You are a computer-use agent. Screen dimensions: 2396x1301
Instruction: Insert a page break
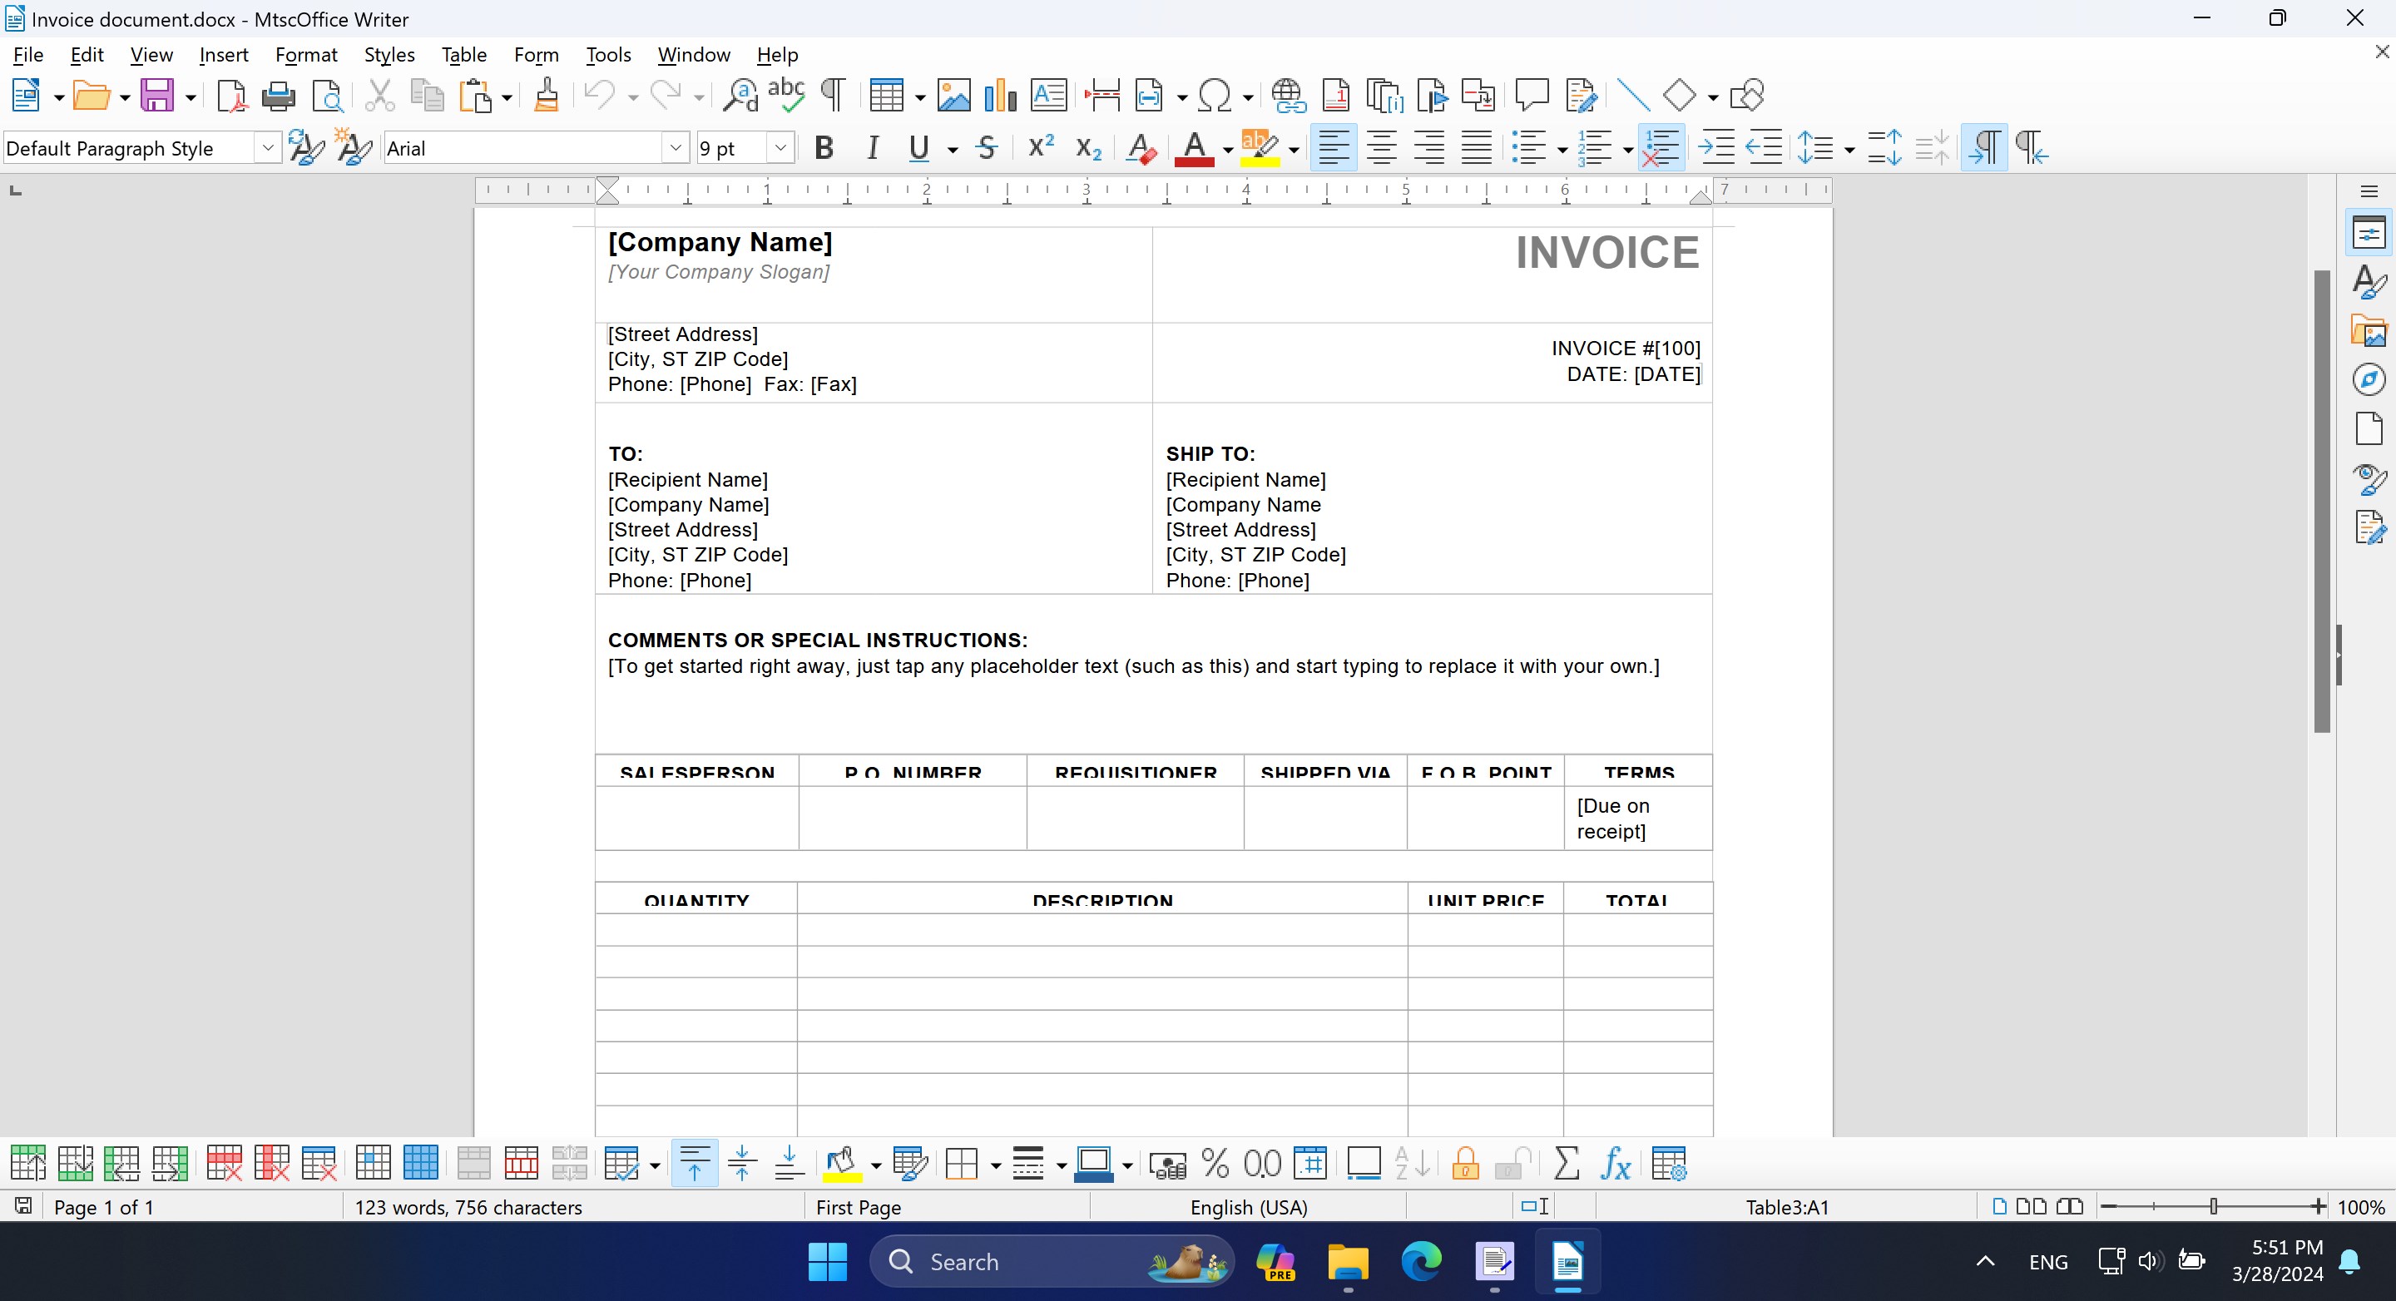tap(1101, 95)
